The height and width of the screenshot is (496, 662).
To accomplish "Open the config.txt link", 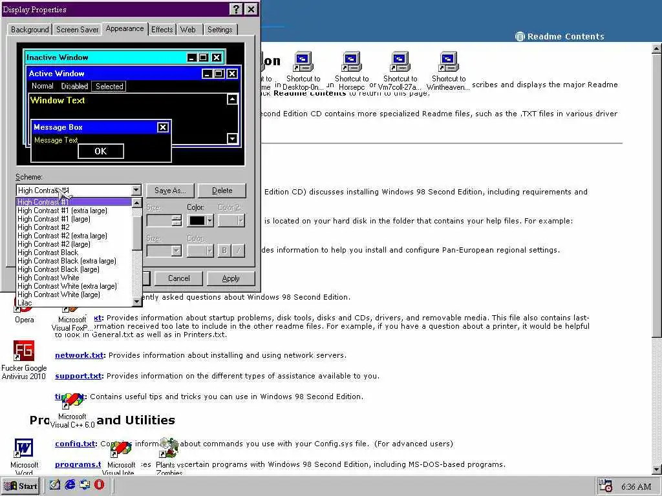I will (x=75, y=444).
